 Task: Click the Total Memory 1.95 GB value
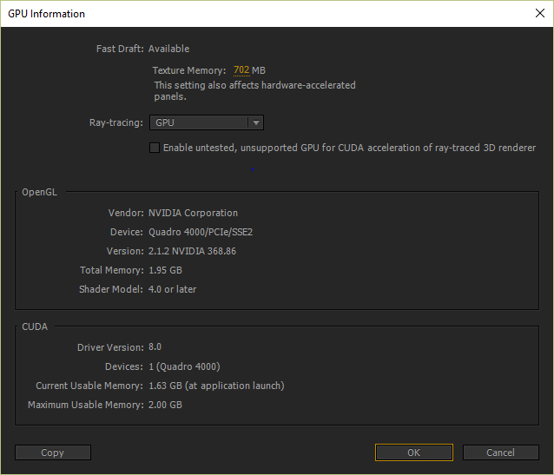[165, 270]
